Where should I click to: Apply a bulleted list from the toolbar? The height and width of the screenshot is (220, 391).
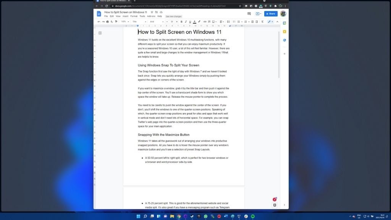click(239, 22)
